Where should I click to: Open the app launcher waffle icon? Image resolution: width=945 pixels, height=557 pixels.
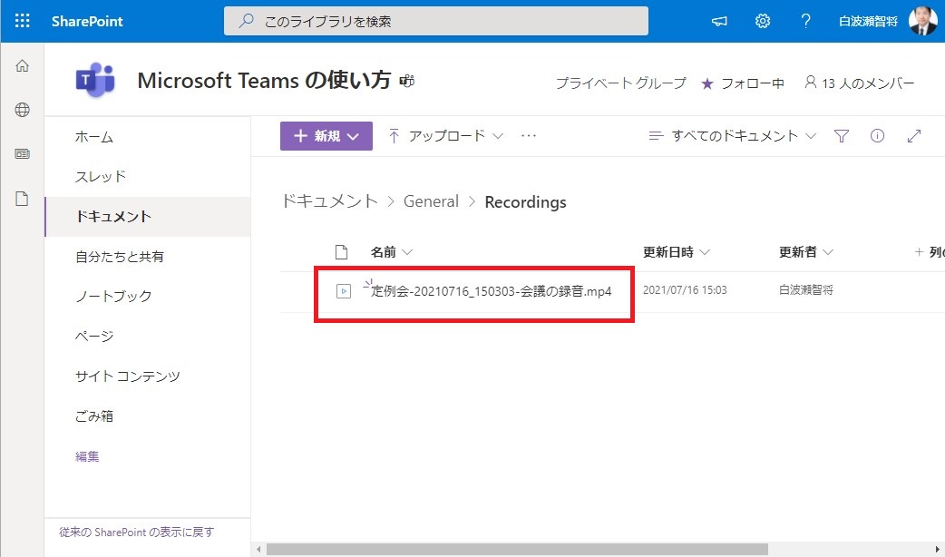(x=23, y=21)
